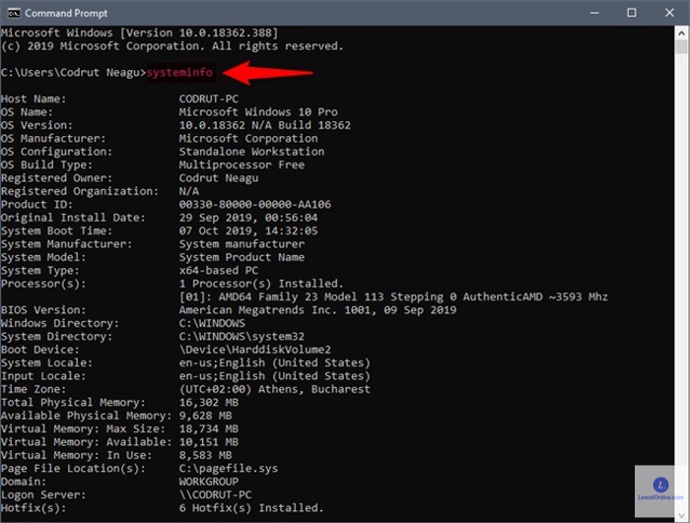Click the 'System Product Name' model value

point(241,257)
